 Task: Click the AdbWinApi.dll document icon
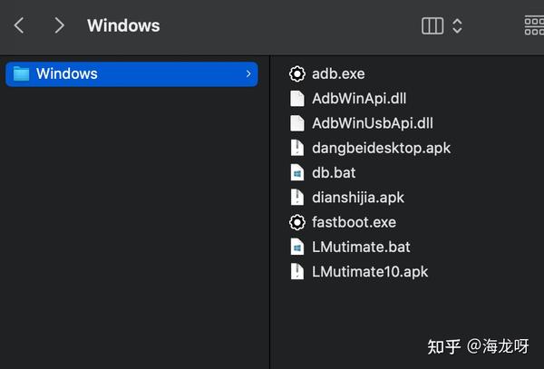coord(296,98)
